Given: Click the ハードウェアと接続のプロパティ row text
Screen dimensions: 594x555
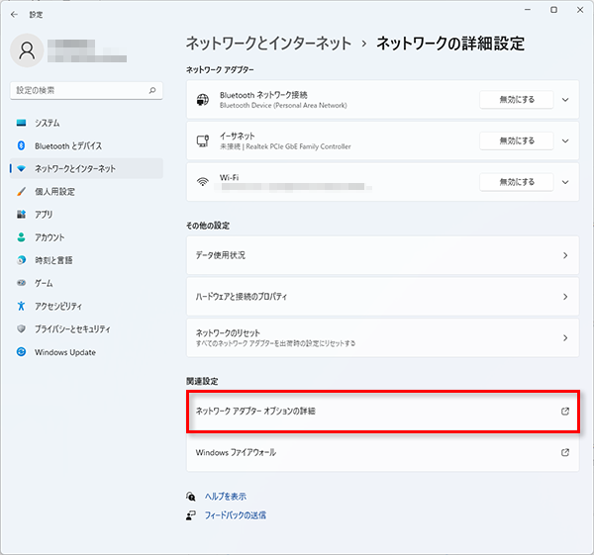Looking at the screenshot, I should (242, 297).
